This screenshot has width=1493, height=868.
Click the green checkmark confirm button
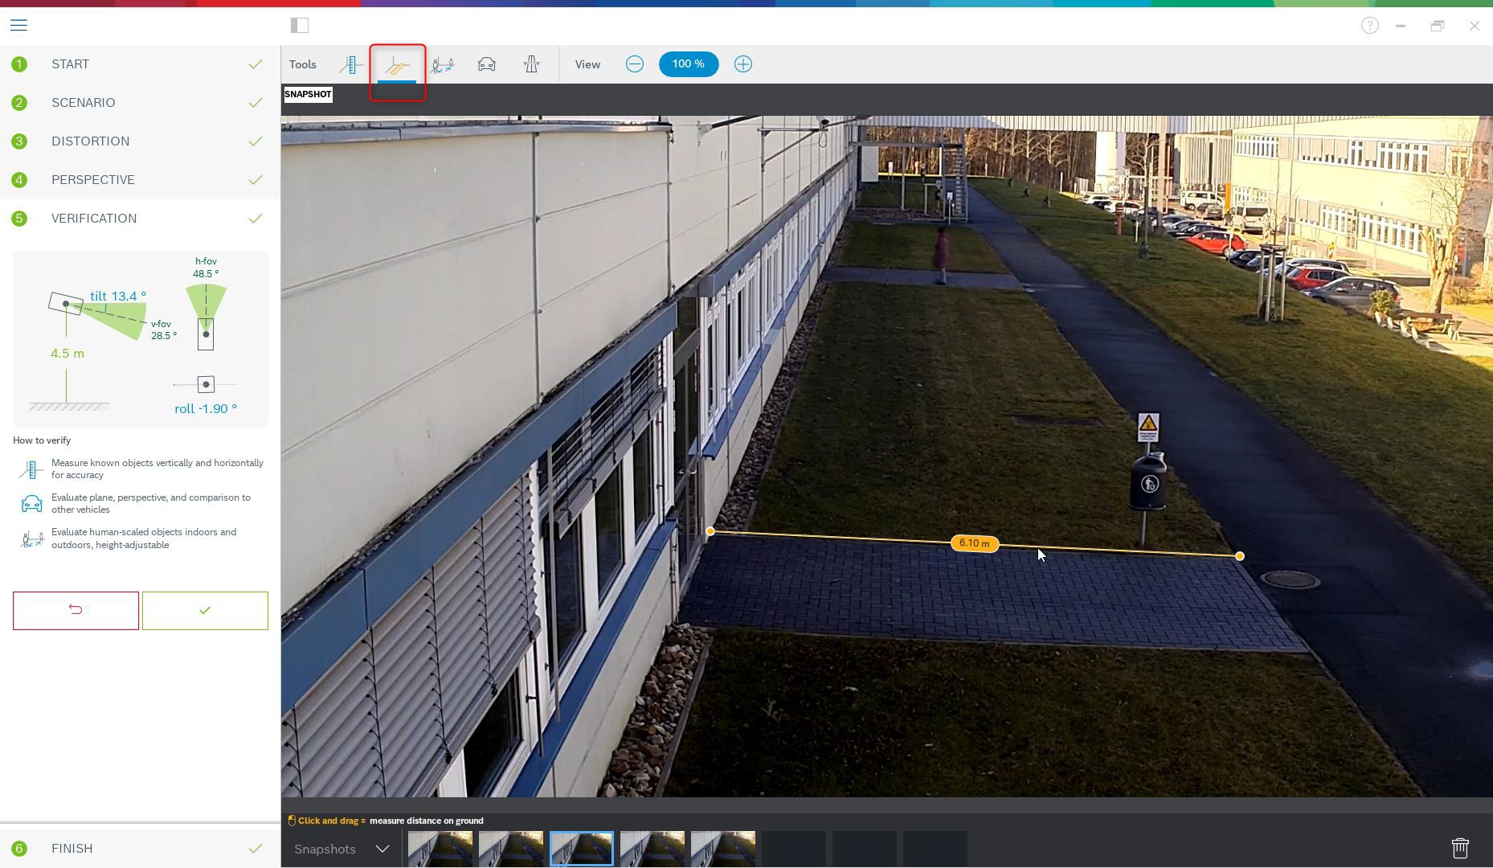[205, 611]
